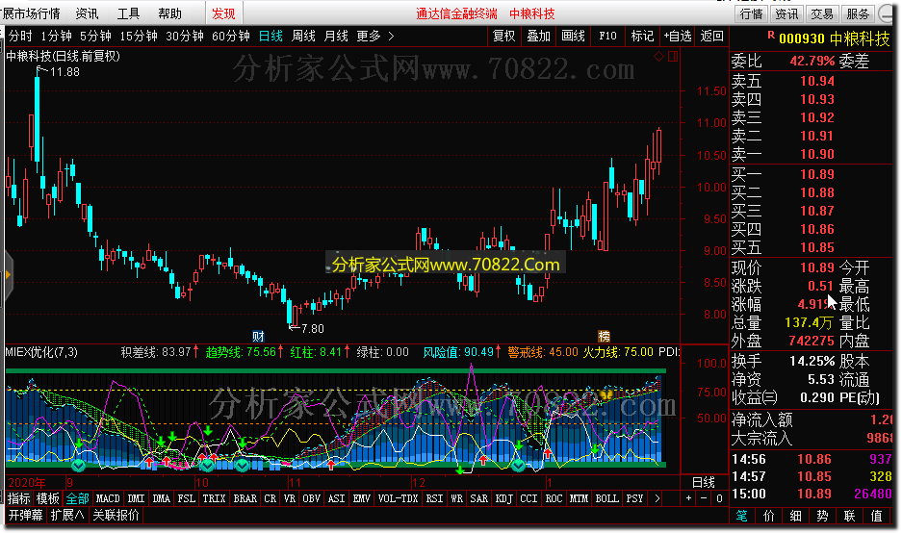The image size is (902, 533).
Task: Select the KDJ indicator
Action: click(x=503, y=498)
